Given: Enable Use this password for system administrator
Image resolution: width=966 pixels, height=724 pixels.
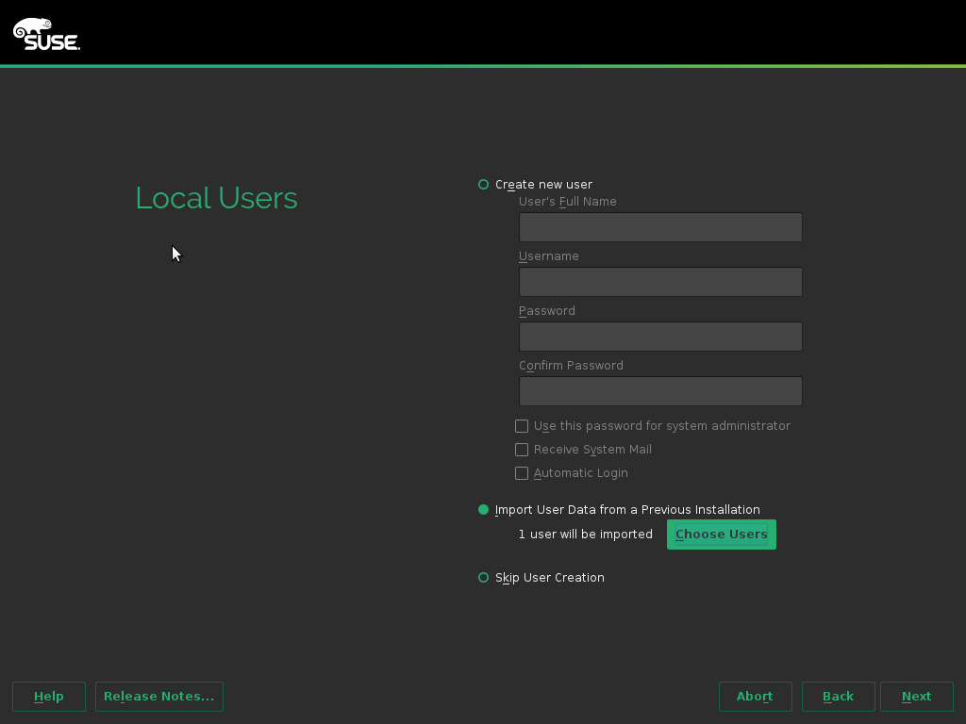Looking at the screenshot, I should point(522,426).
